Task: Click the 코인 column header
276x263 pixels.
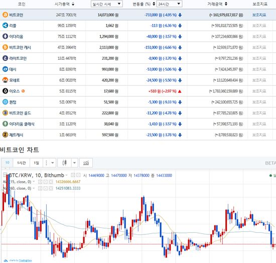Action: click(x=22, y=4)
